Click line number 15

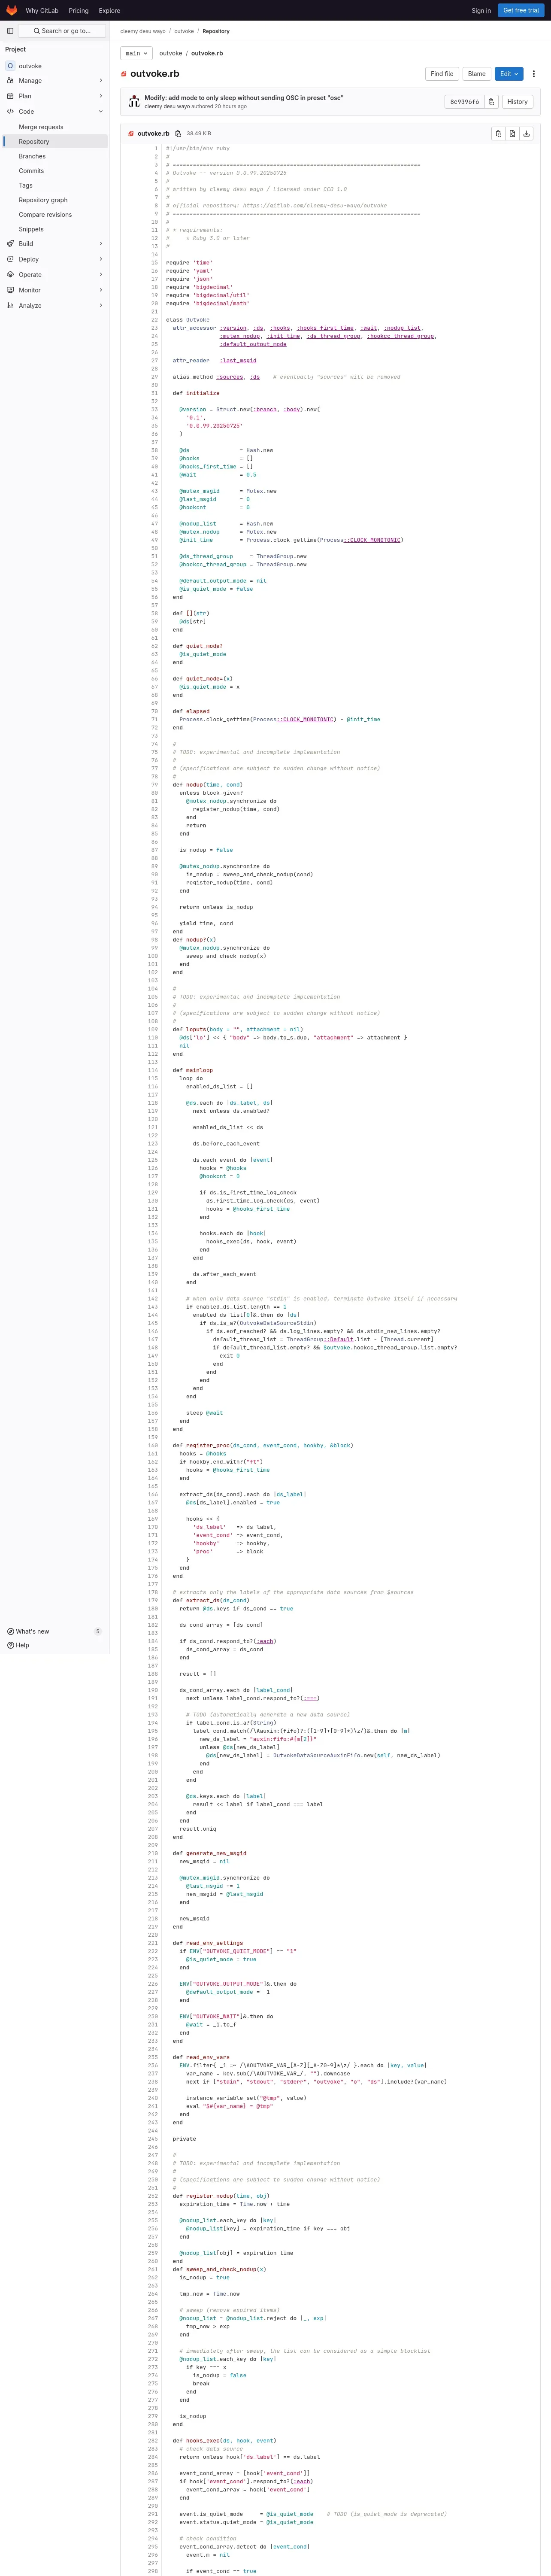(x=155, y=263)
